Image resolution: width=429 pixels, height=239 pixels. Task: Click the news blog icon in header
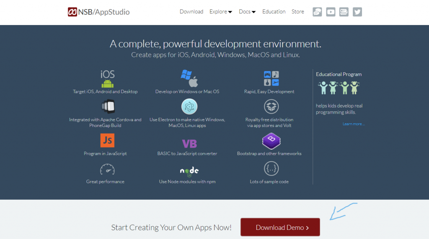tap(344, 12)
